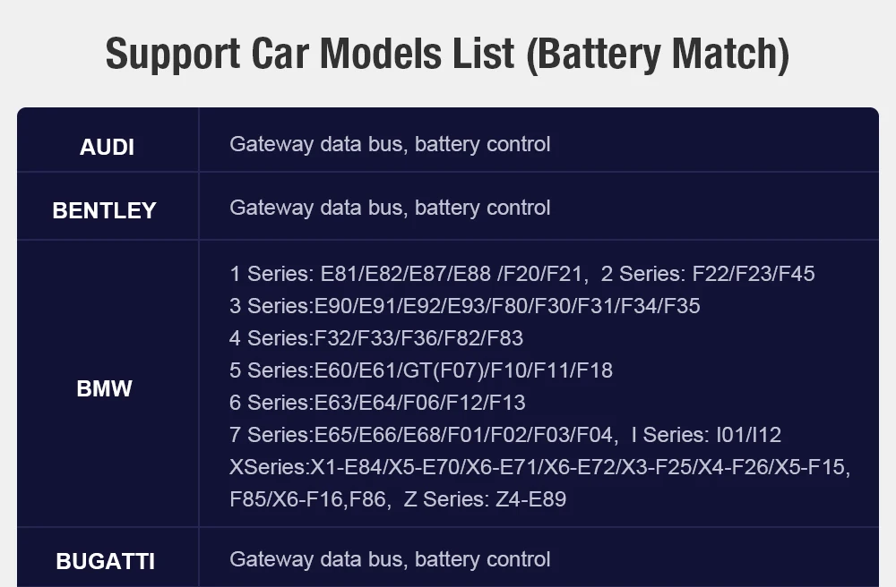Click BENTLEY's Gateway data bus description
The image size is (896, 587).
[390, 208]
